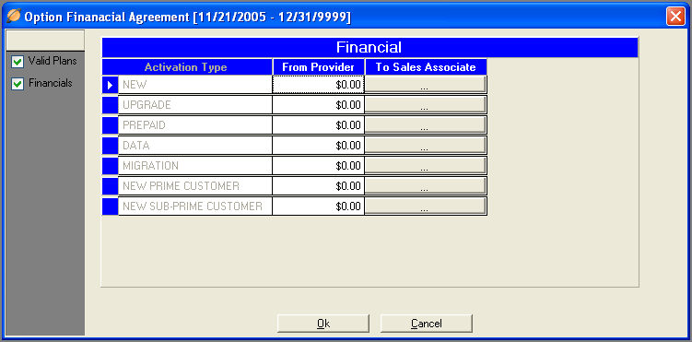The height and width of the screenshot is (342, 692).
Task: Select the NEW SUB-PRIME CUSTOMER cell
Action: (x=195, y=206)
